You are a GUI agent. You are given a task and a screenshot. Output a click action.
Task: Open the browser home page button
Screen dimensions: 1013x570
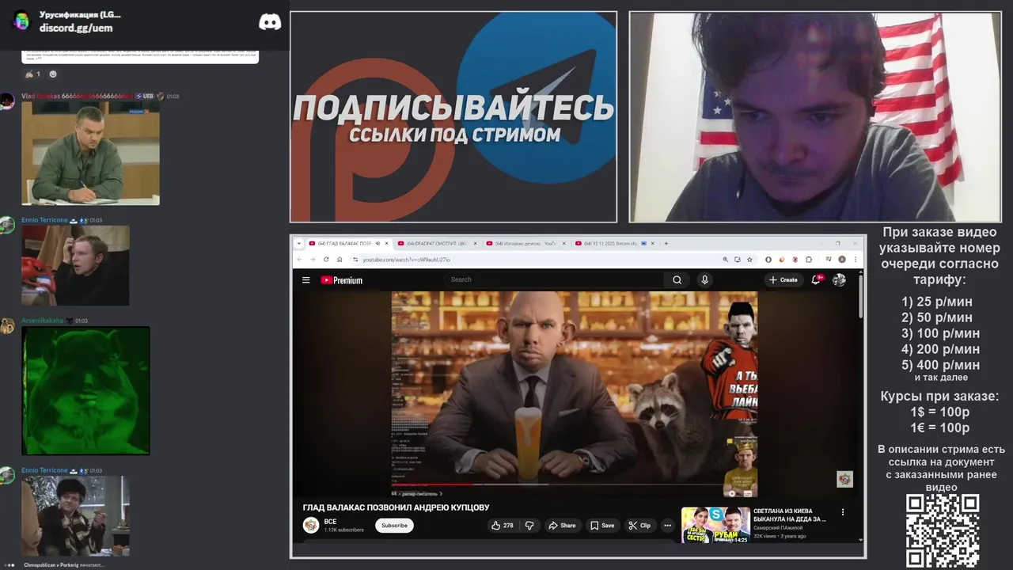tap(340, 259)
